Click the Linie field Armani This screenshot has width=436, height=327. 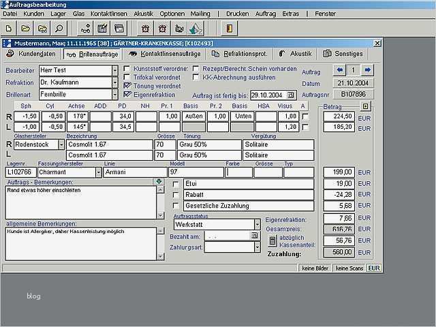[x=135, y=172]
